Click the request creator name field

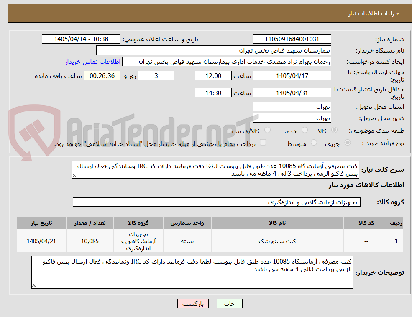pyautogui.click(x=226, y=62)
